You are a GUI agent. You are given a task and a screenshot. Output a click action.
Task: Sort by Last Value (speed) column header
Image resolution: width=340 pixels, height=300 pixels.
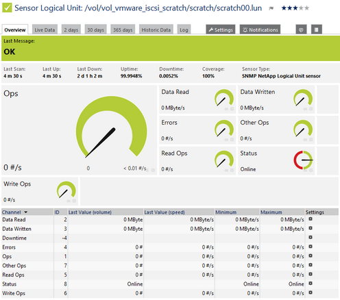[165, 212]
